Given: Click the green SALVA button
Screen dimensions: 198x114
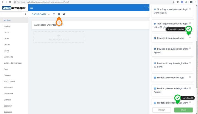Looking at the screenshot, I should [x=183, y=110].
